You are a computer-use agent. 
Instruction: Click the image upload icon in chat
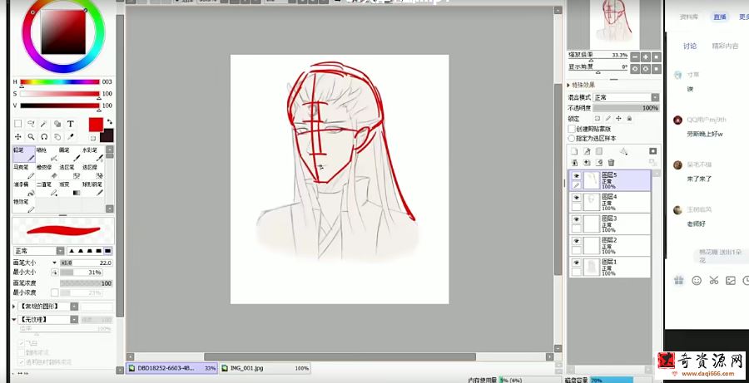tap(731, 281)
